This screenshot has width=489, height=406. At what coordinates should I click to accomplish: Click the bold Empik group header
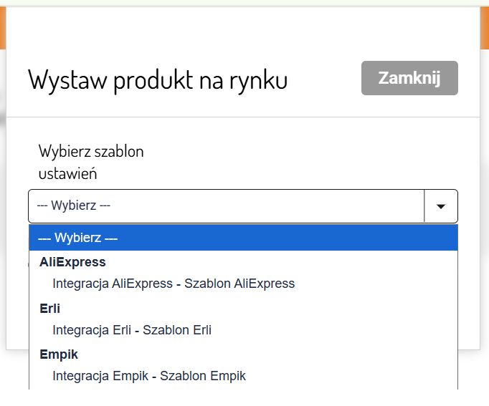[x=59, y=354]
